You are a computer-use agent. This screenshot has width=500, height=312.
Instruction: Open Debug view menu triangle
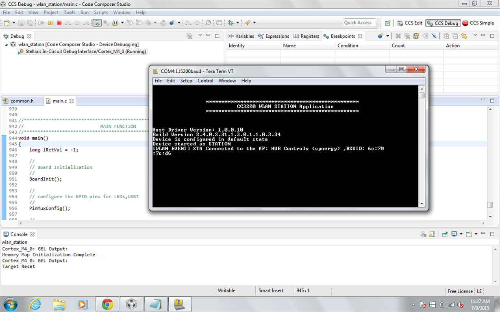click(x=200, y=35)
